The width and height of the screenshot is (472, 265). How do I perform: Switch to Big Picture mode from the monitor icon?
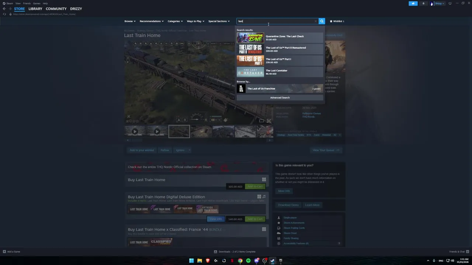450,3
